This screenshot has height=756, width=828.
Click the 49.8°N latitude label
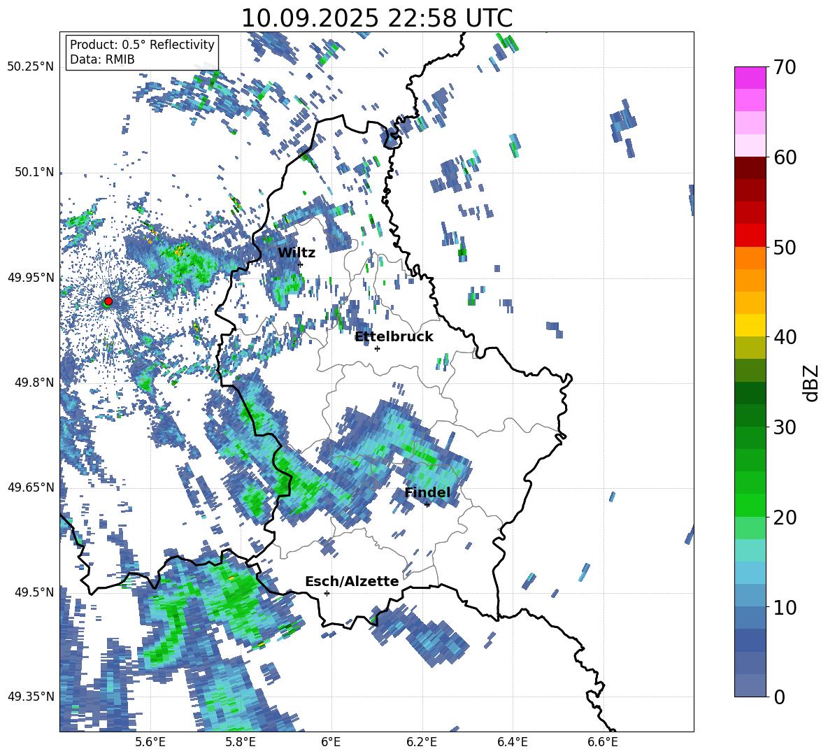coord(34,382)
